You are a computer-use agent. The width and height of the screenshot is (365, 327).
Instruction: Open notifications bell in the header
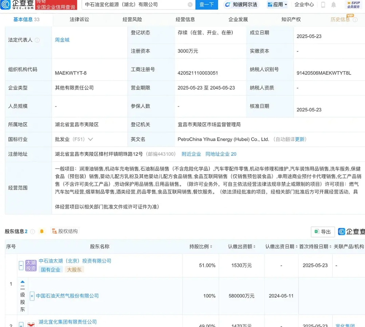[334, 5]
